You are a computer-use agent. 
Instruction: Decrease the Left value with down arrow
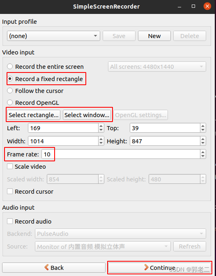tap(101, 130)
